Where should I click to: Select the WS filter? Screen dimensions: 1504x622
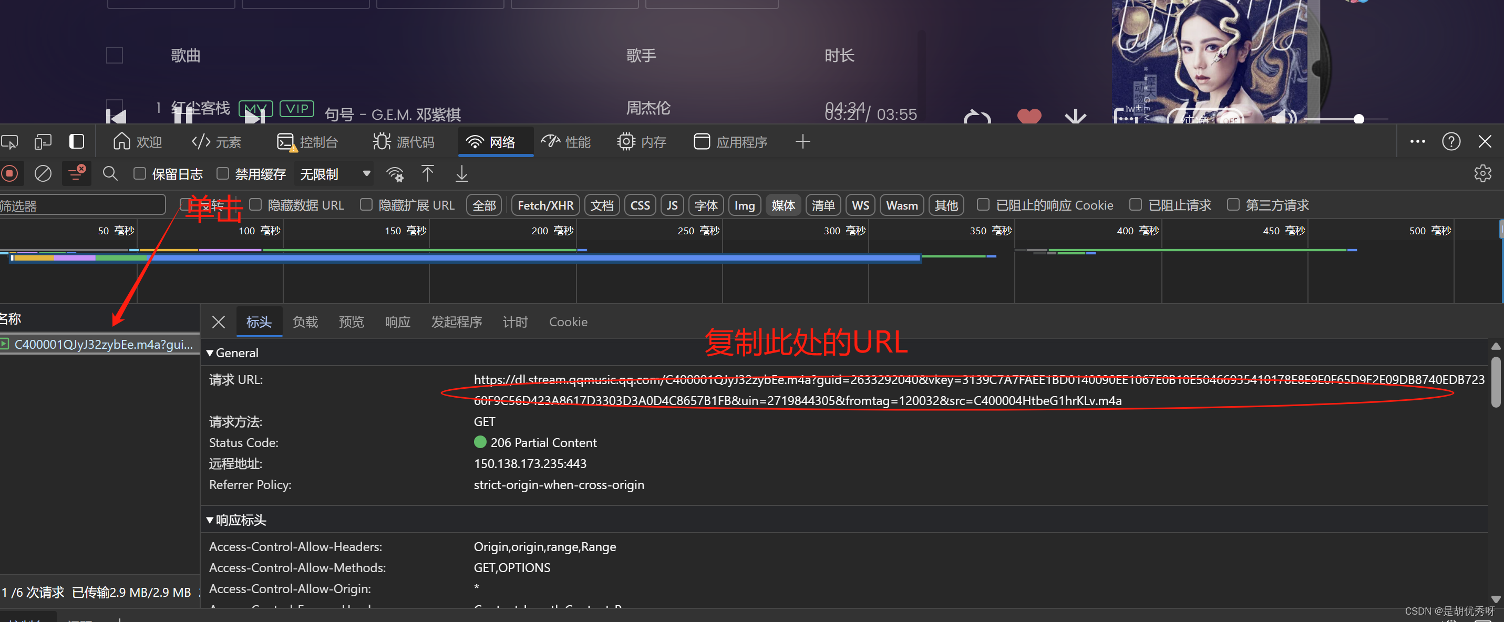pos(860,205)
